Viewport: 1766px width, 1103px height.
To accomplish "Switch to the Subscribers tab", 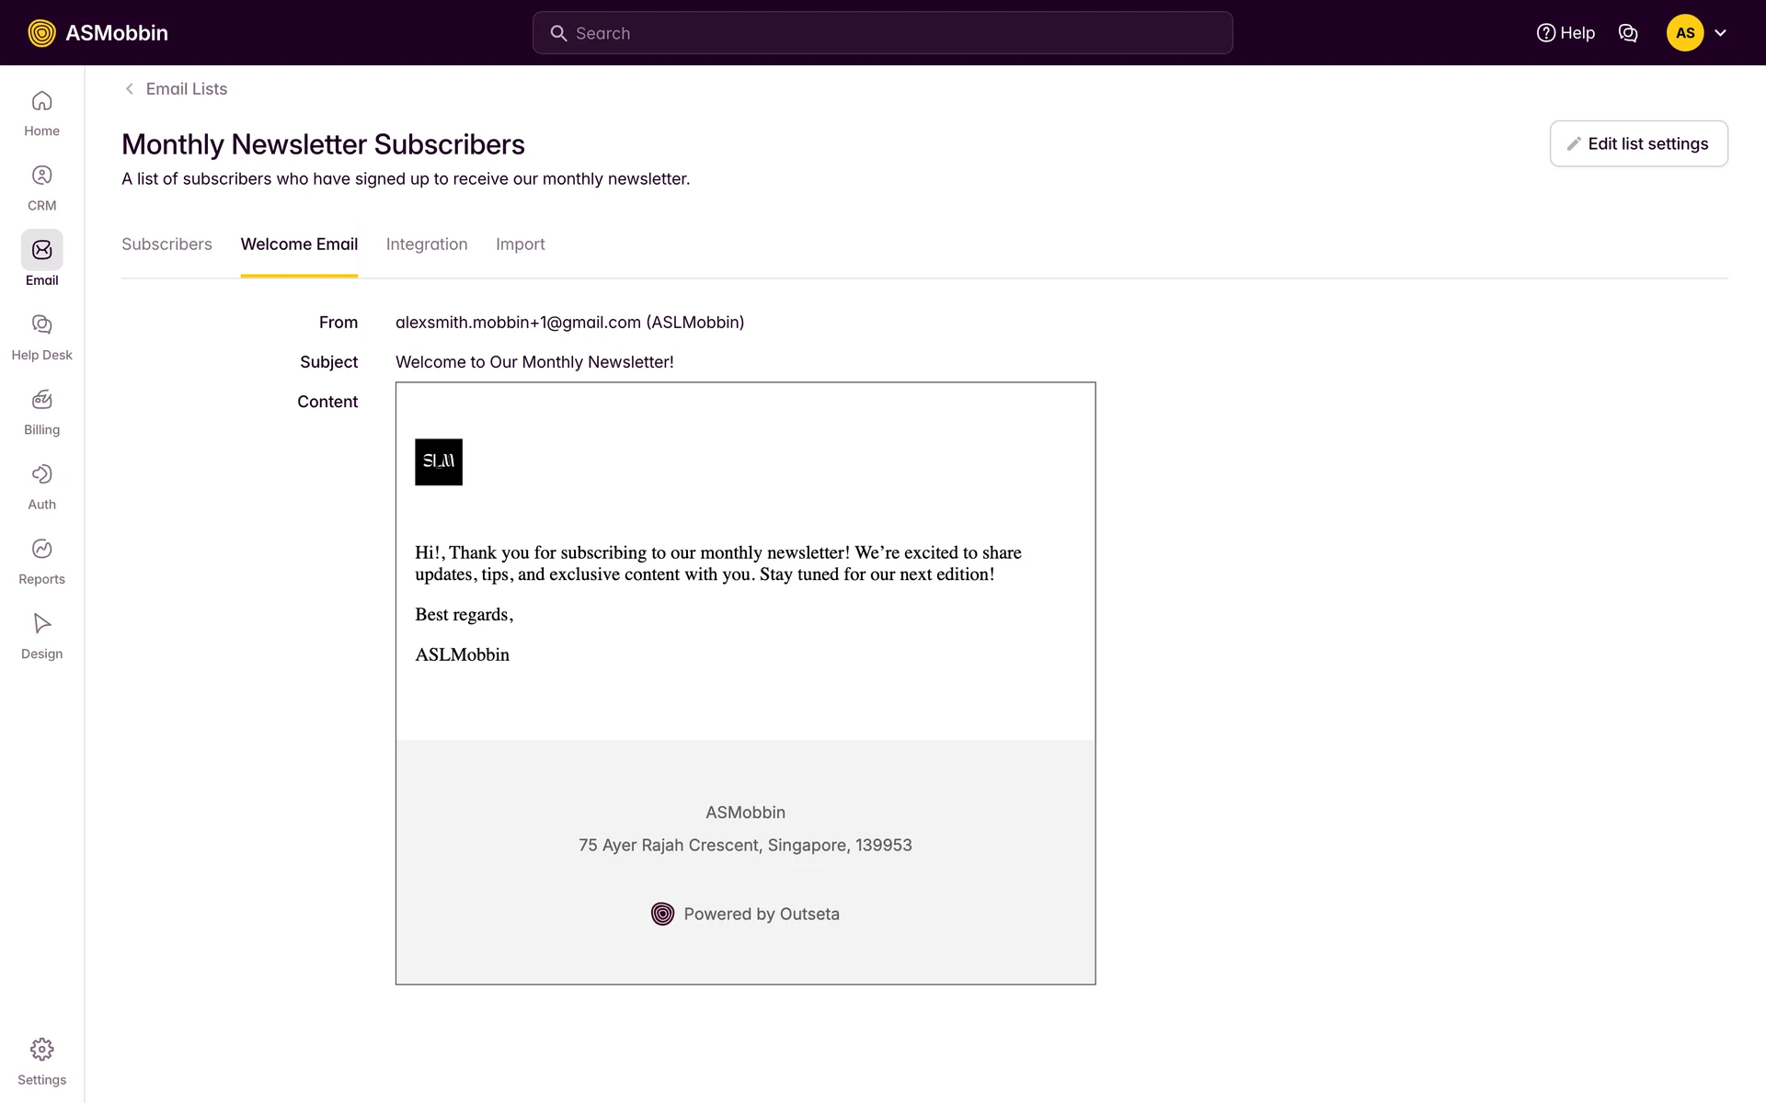I will tap(166, 244).
